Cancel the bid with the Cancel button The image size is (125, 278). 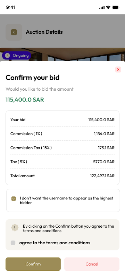pyautogui.click(x=92, y=264)
